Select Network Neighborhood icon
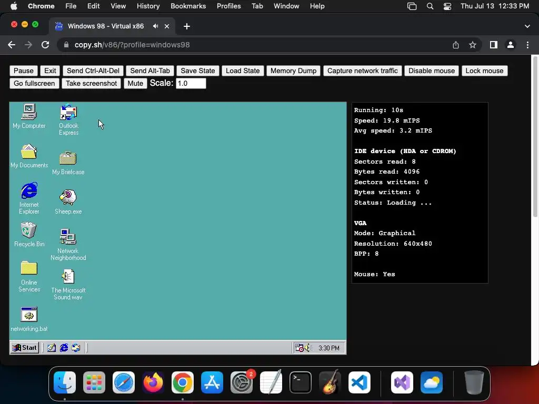539x404 pixels. 68,245
